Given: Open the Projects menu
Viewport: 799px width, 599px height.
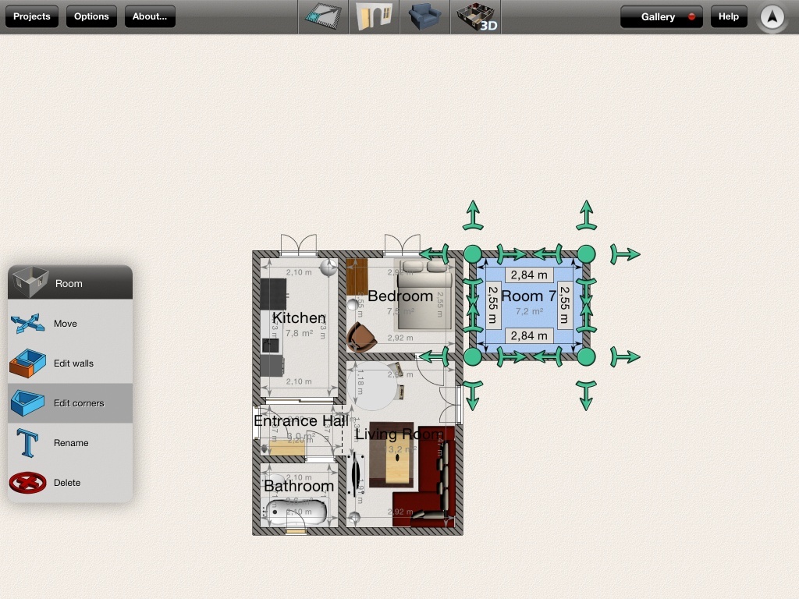Looking at the screenshot, I should pos(31,16).
